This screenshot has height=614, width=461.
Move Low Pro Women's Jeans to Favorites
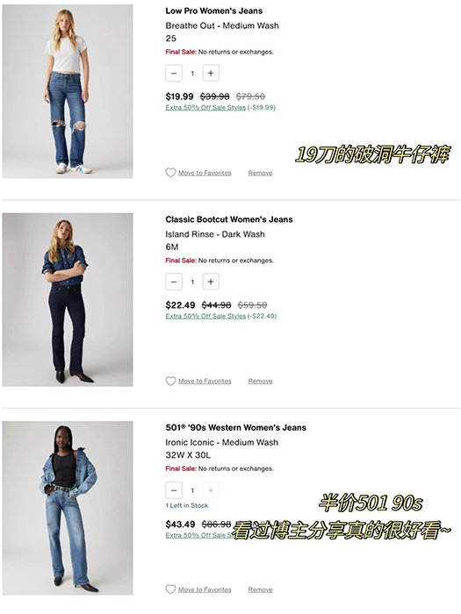tap(205, 173)
